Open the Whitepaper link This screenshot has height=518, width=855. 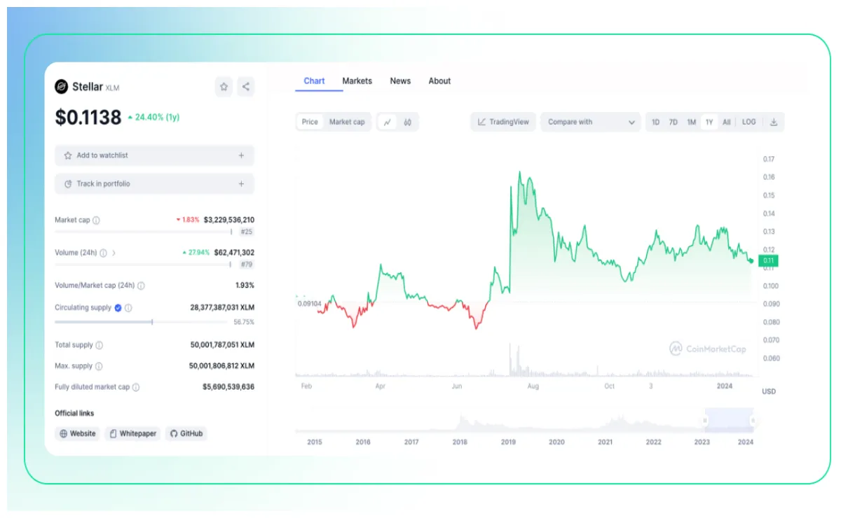pyautogui.click(x=133, y=433)
